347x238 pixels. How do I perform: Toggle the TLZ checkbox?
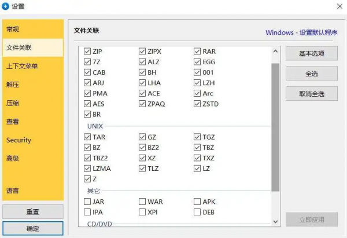click(x=142, y=169)
